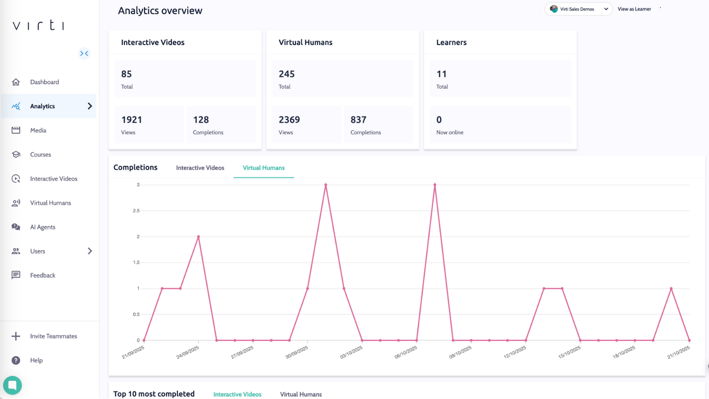Open the Virti Sales Demos dropdown
709x399 pixels.
click(x=578, y=9)
